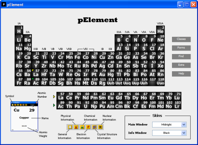Click the Find button
198x145 pixels.
click(x=181, y=57)
